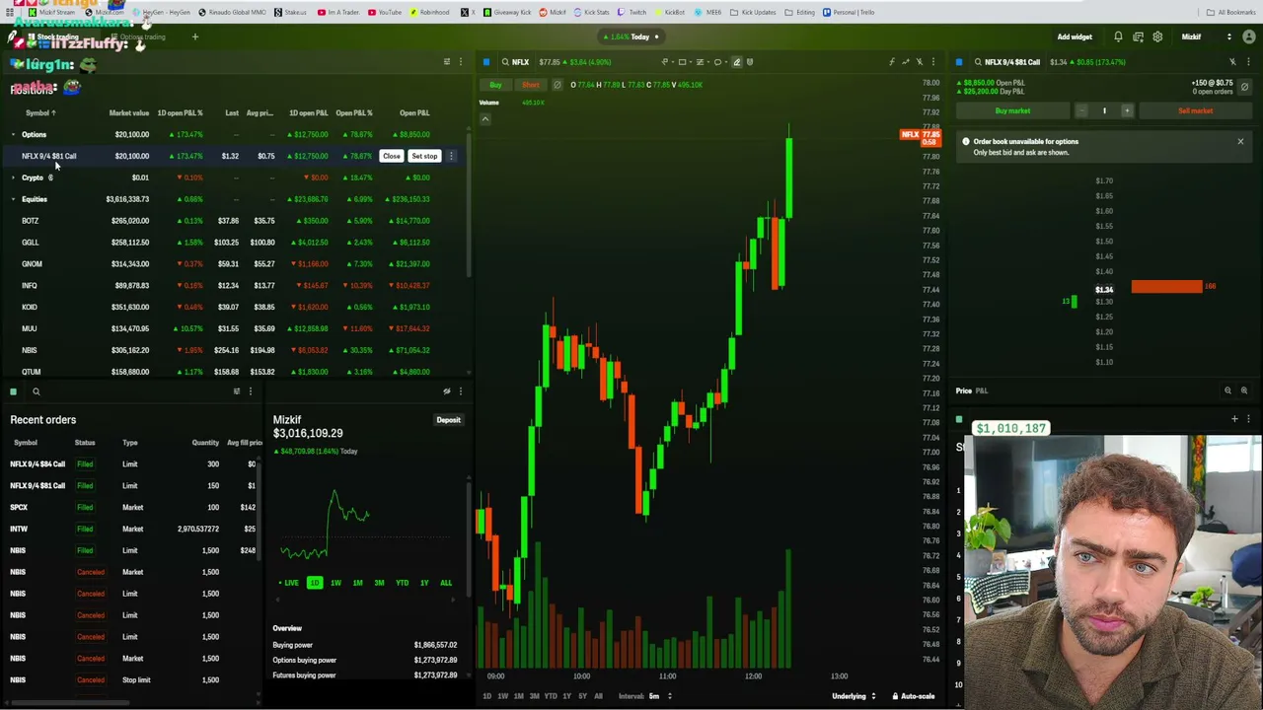Open Recent orders more options menu
The image size is (1263, 710).
(250, 391)
